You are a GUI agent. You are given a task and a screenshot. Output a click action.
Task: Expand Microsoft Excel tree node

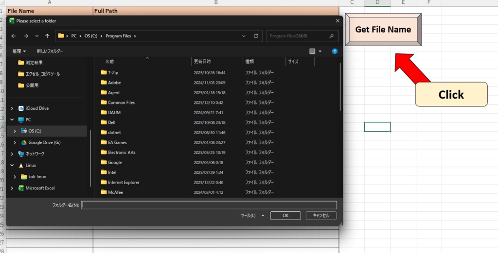pos(12,188)
